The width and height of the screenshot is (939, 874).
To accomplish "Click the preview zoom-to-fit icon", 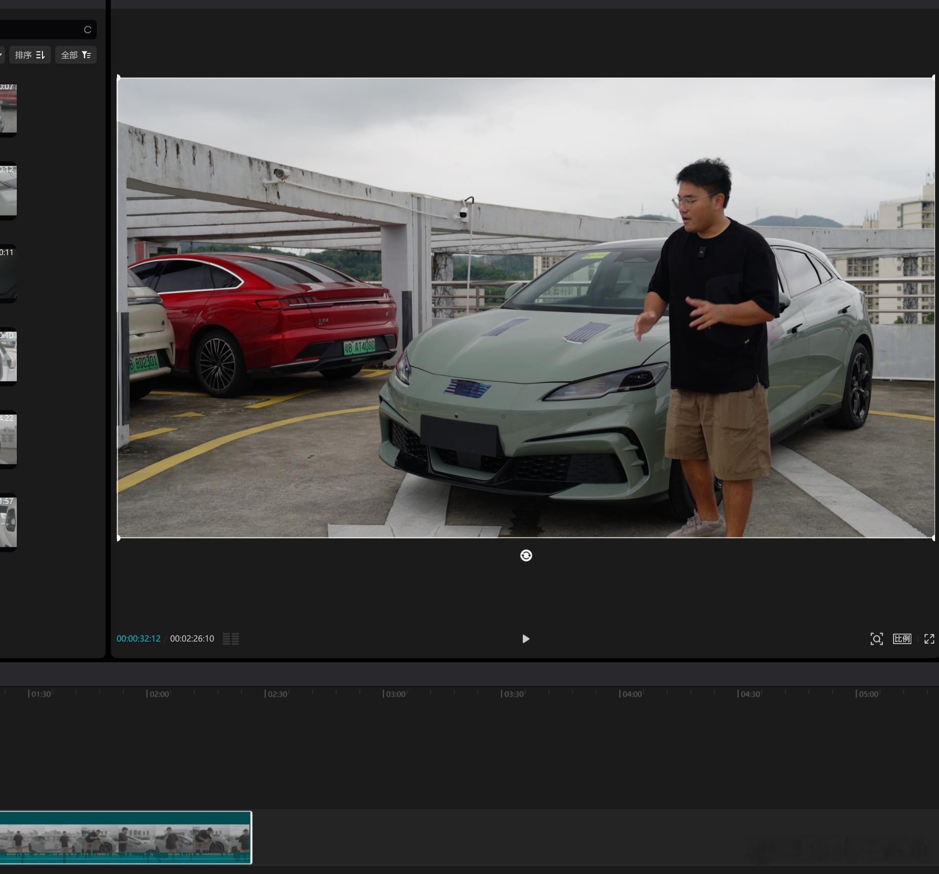I will pos(876,639).
